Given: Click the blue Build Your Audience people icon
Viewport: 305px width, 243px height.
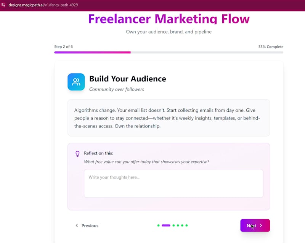Looking at the screenshot, I should pos(76,82).
